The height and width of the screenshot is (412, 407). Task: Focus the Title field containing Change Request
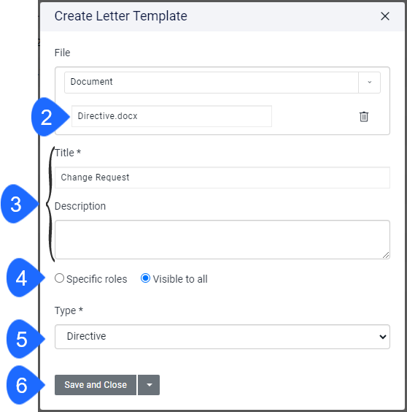coord(222,178)
